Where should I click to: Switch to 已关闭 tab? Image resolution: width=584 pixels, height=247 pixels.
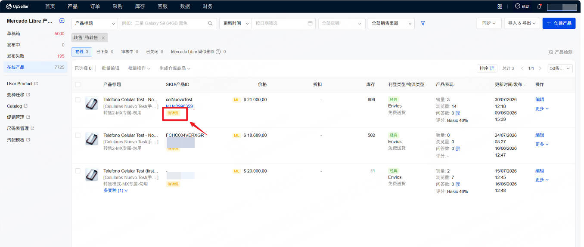click(155, 52)
